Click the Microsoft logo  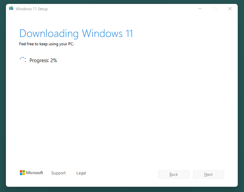pos(31,173)
